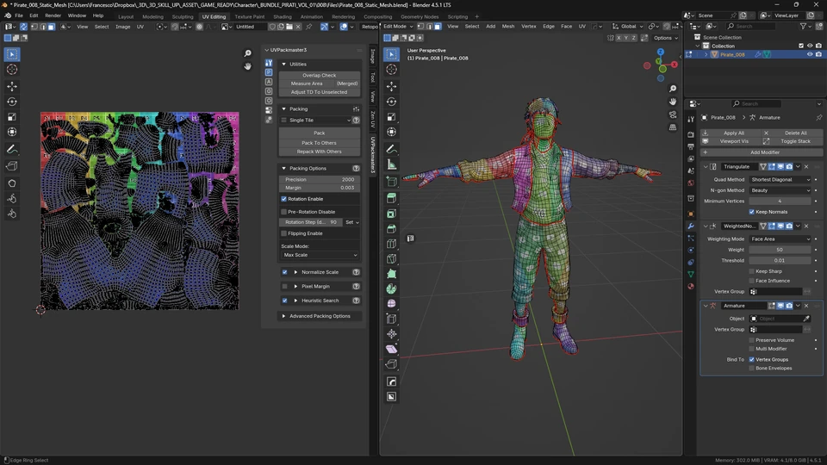Open the Vertex menu in 3D viewport

[x=528, y=27]
